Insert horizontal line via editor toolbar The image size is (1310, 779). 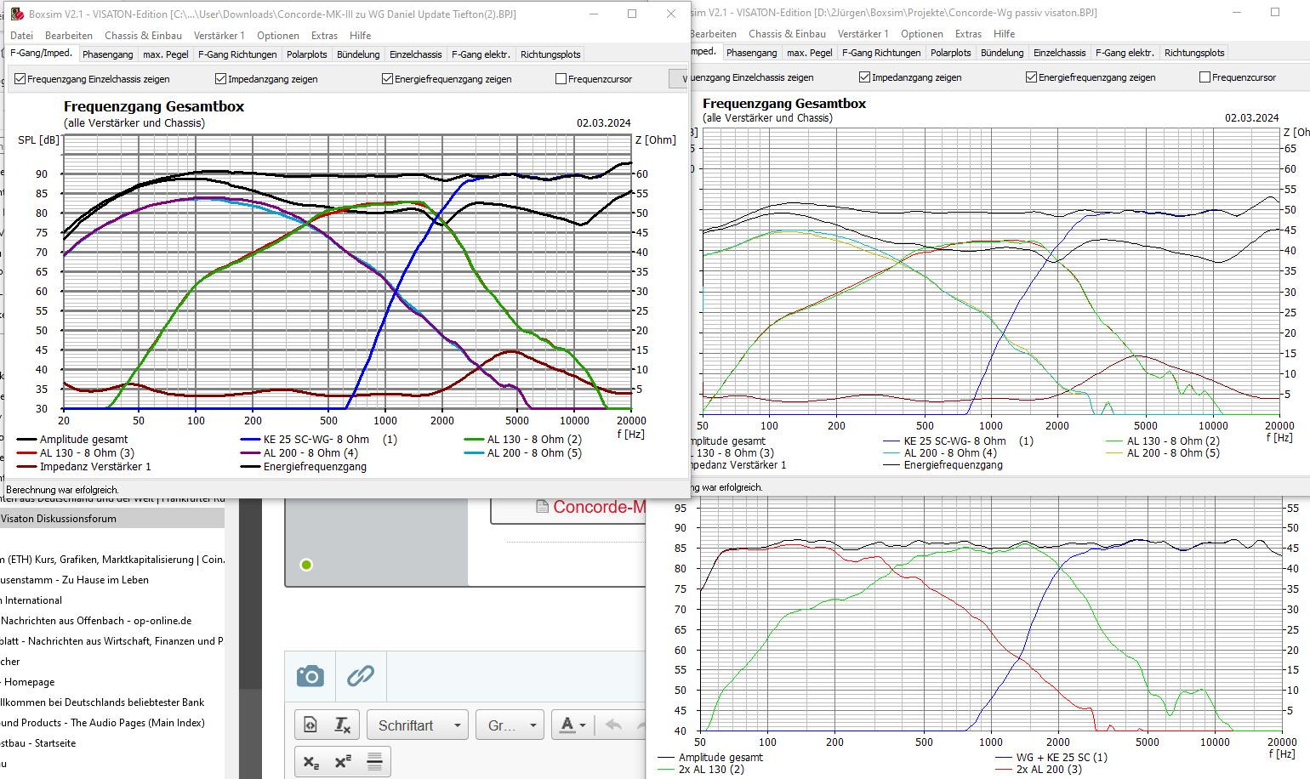pos(374,762)
